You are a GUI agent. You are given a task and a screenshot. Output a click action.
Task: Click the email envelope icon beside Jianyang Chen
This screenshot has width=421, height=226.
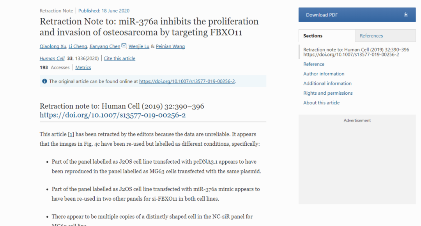(x=124, y=46)
